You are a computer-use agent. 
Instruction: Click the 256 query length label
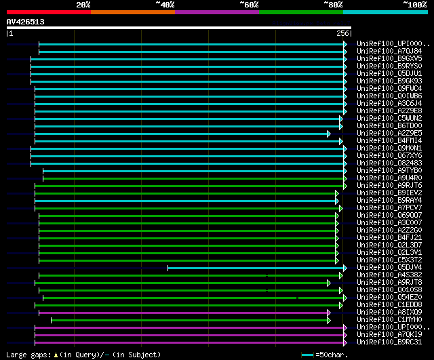[342, 33]
